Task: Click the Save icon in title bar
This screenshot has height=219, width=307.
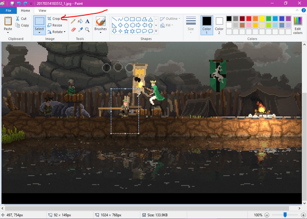Action: [x=12, y=3]
